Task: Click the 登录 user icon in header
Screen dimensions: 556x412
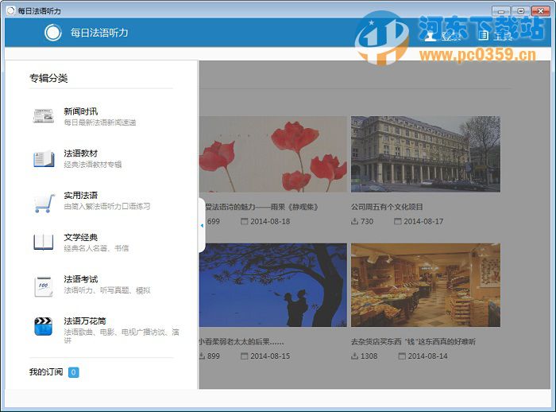Action: [431, 36]
